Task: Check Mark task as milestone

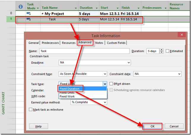Action: 31,110
